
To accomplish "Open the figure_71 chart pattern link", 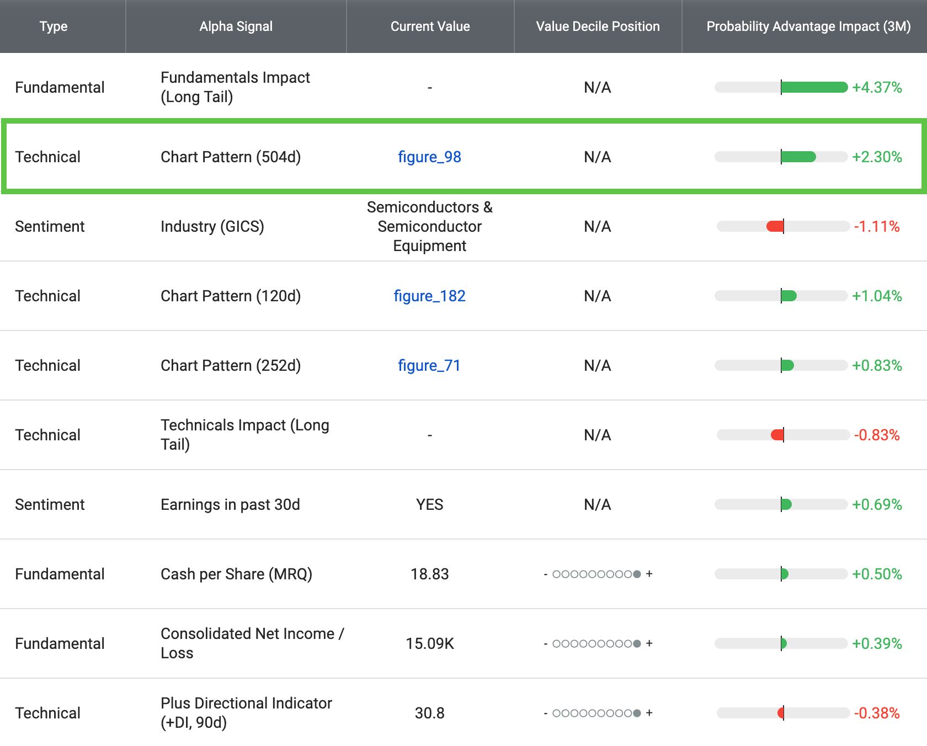I will coord(429,366).
